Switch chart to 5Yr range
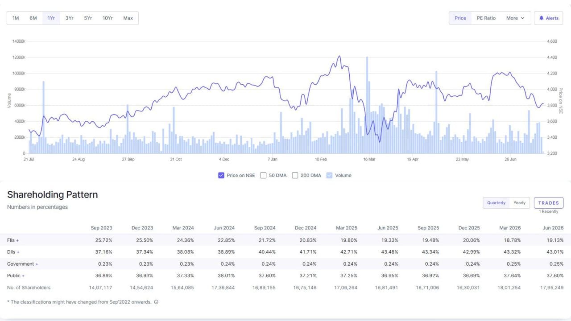 (88, 18)
